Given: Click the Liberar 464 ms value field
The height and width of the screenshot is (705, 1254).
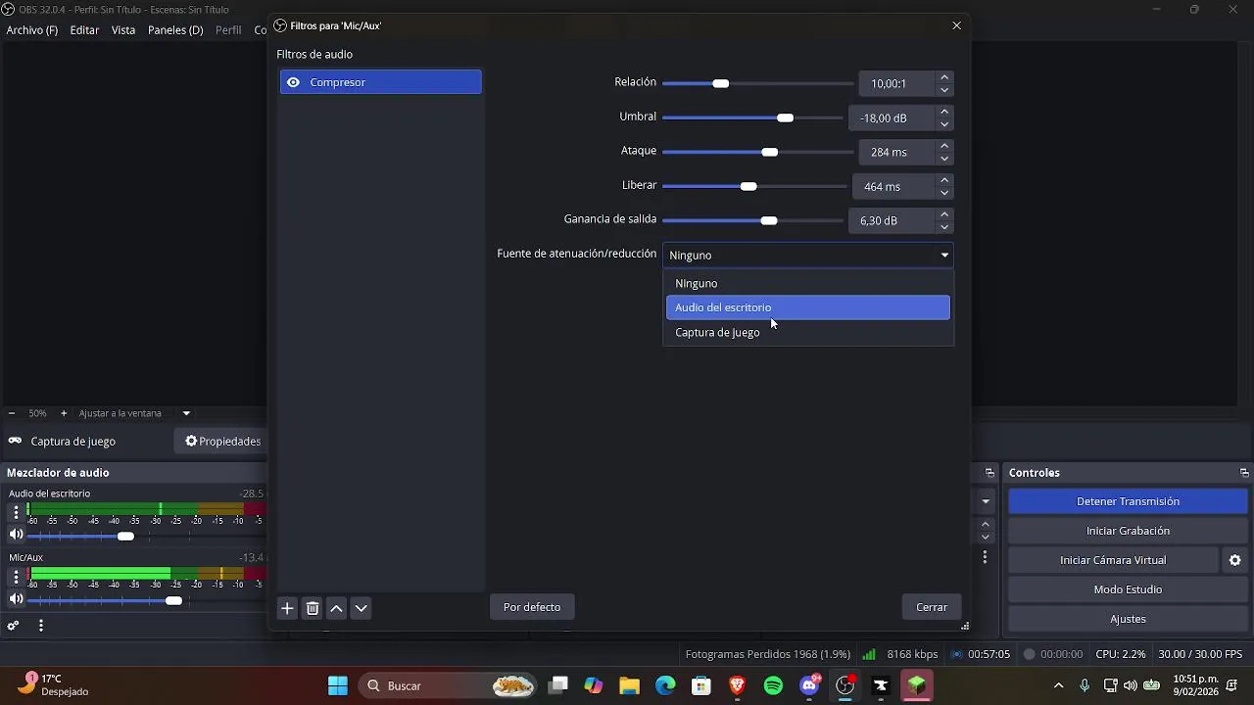Looking at the screenshot, I should point(894,186).
